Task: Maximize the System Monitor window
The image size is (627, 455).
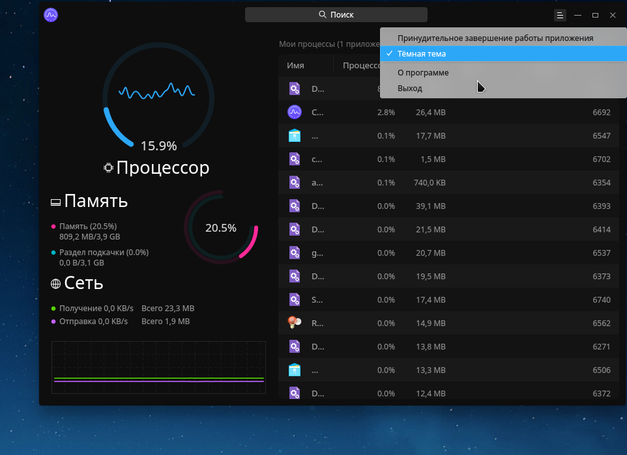Action: point(595,15)
